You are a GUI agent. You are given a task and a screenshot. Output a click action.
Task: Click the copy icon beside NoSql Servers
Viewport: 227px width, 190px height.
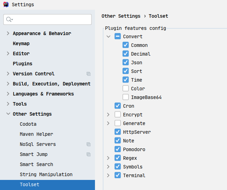click(88, 144)
